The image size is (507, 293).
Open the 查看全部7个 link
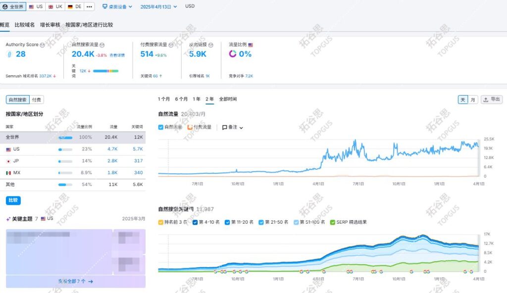coord(75,281)
